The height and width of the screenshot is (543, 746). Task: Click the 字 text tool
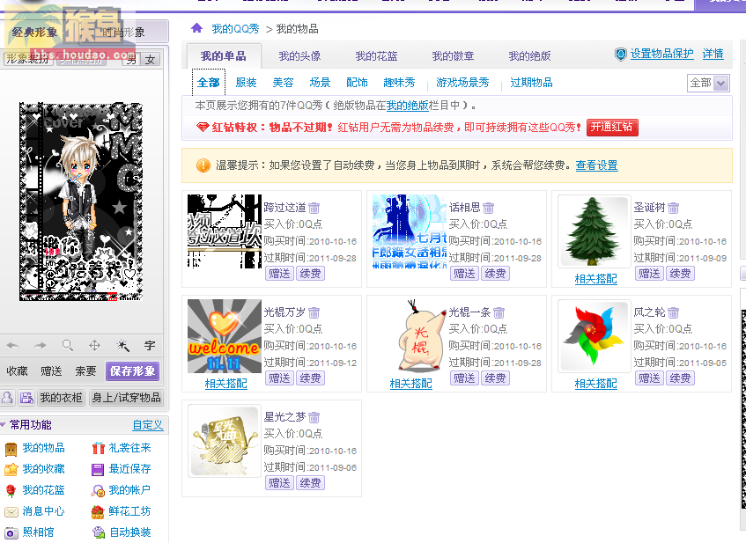click(x=150, y=346)
